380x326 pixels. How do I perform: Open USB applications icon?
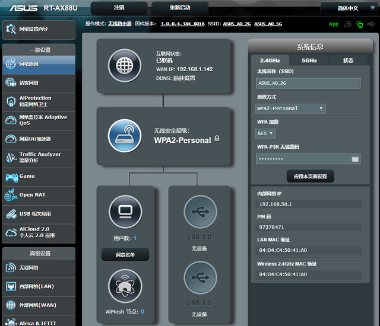pos(11,214)
